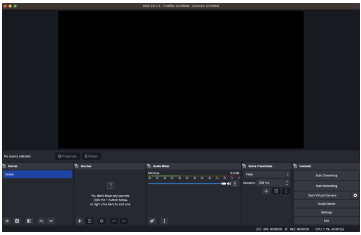Click Start Recording
Screen dimensions: 361x235
tap(326, 186)
